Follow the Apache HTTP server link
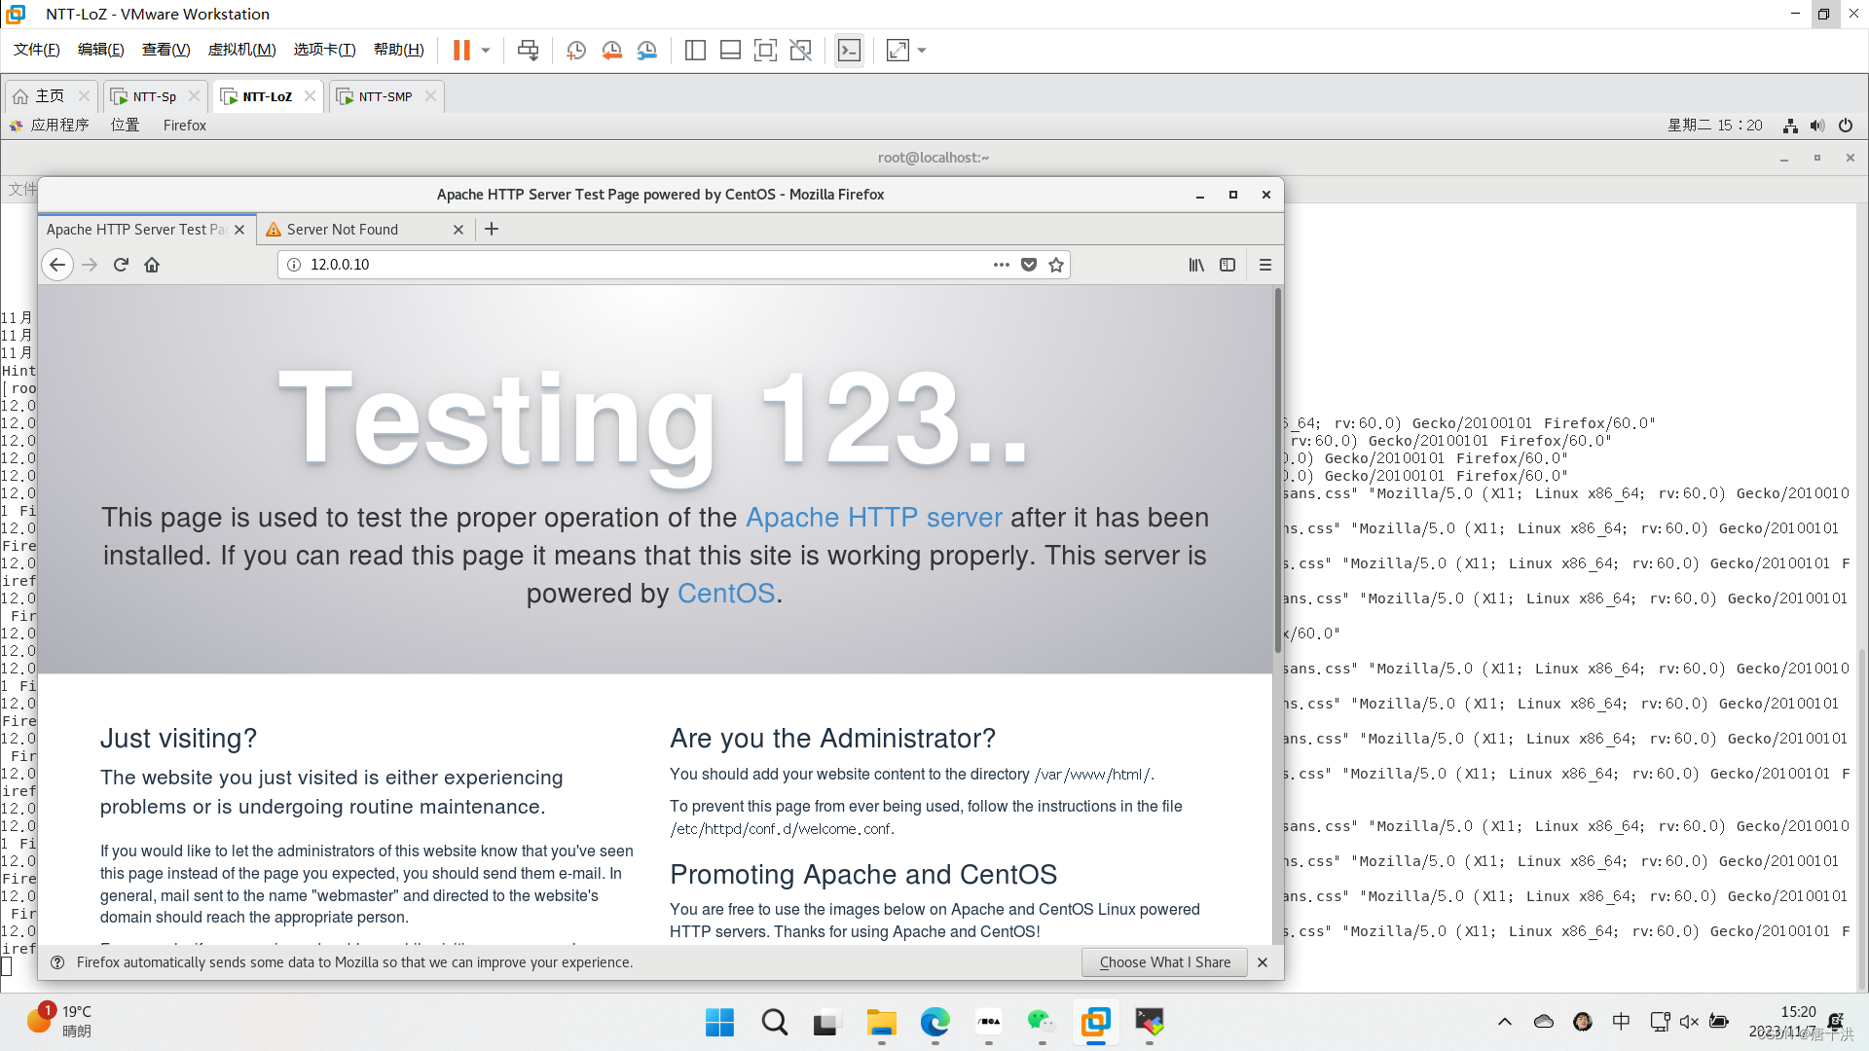The image size is (1869, 1051). 873,518
